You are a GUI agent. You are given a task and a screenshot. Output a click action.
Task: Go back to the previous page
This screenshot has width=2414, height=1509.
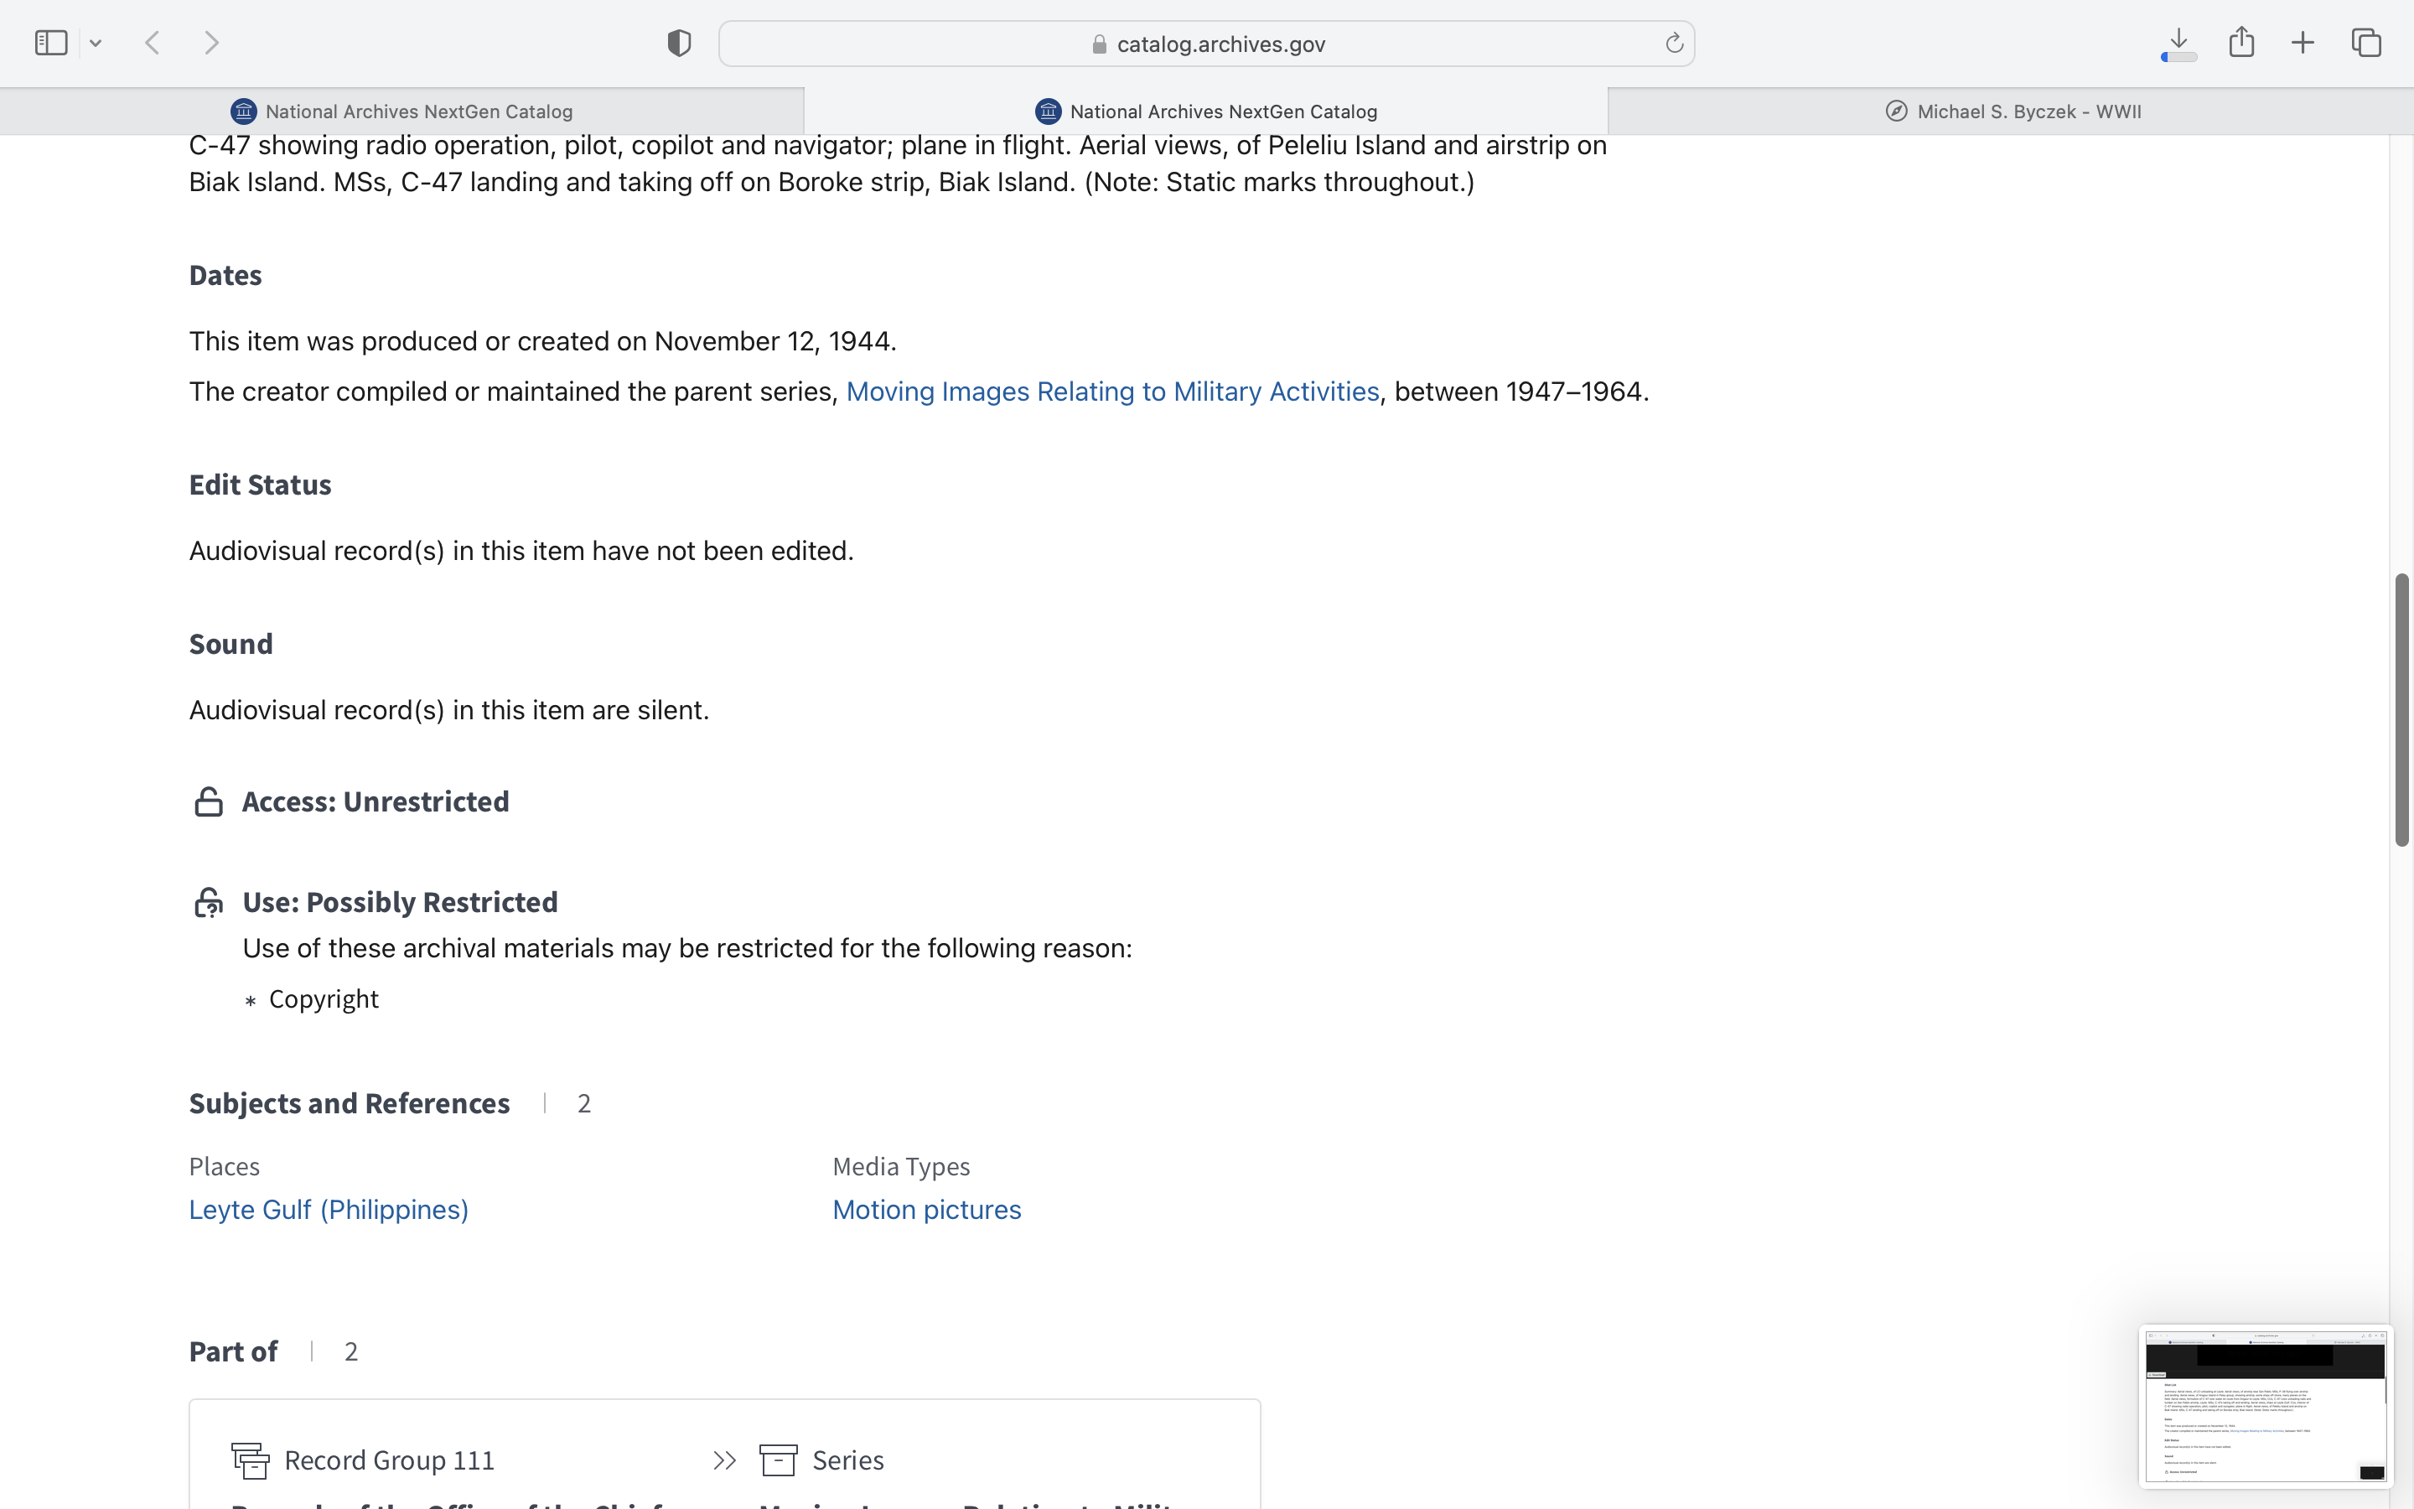coord(153,43)
